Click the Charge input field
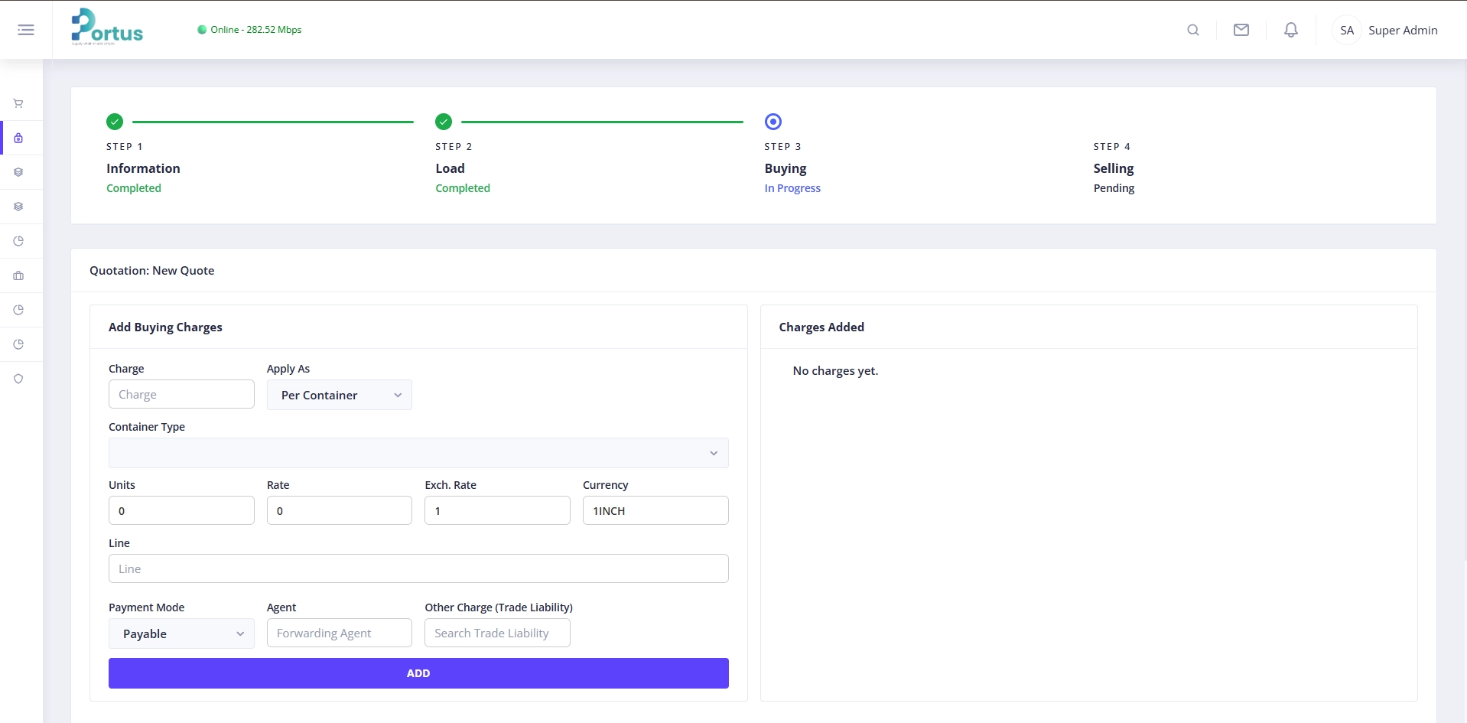 pyautogui.click(x=181, y=395)
